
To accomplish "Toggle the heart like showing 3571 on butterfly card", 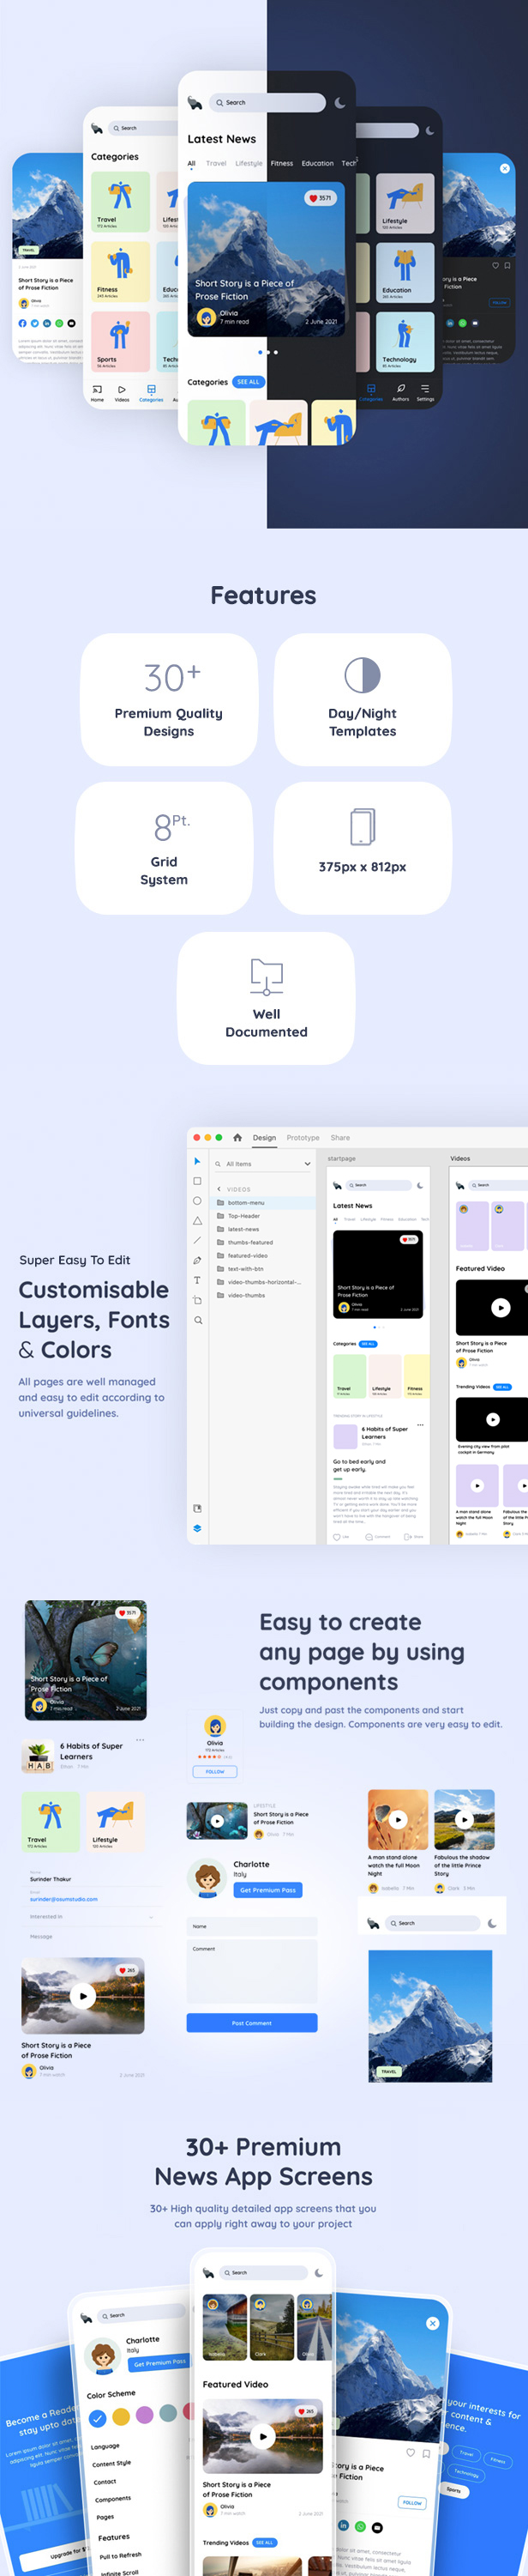I will (x=127, y=1613).
